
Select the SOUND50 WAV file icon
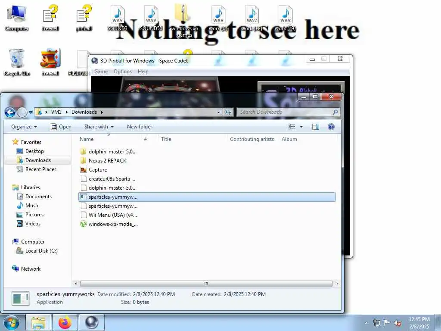[x=151, y=17]
